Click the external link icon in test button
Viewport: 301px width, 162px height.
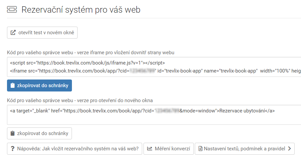(x=13, y=33)
